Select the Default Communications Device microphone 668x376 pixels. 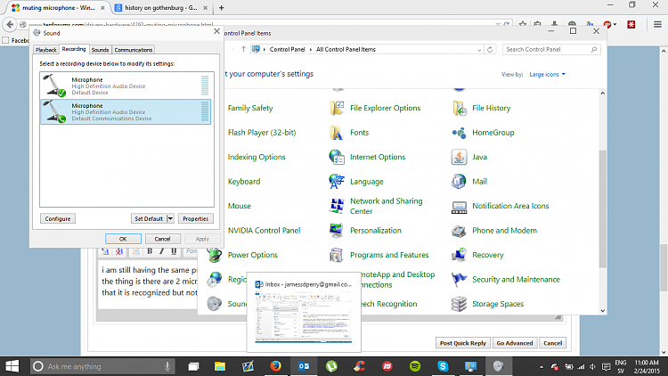coord(126,110)
